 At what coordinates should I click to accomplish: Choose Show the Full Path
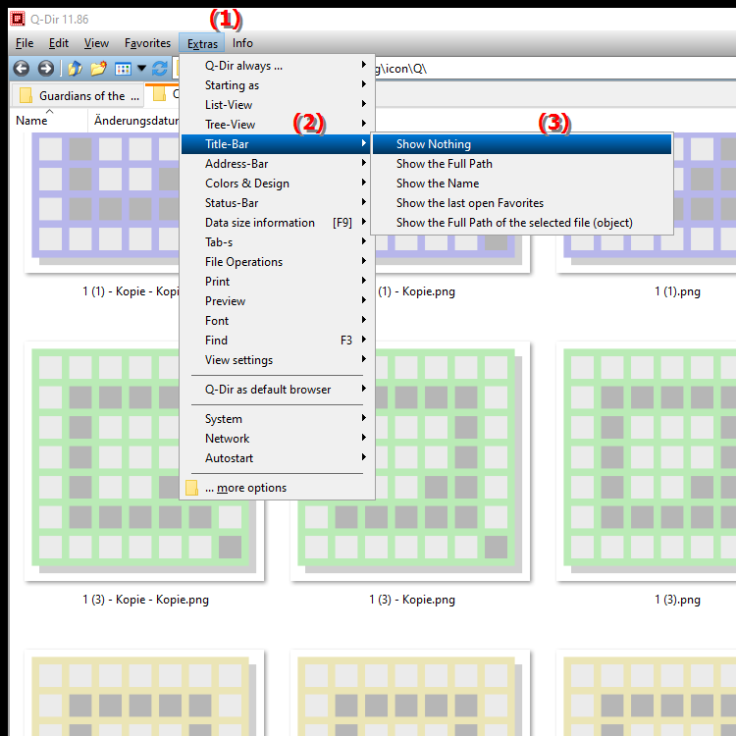[522, 164]
